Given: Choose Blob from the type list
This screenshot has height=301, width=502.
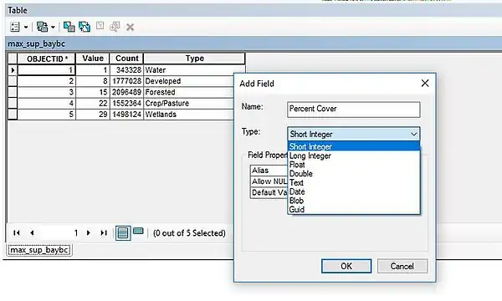Looking at the screenshot, I should tap(354, 201).
